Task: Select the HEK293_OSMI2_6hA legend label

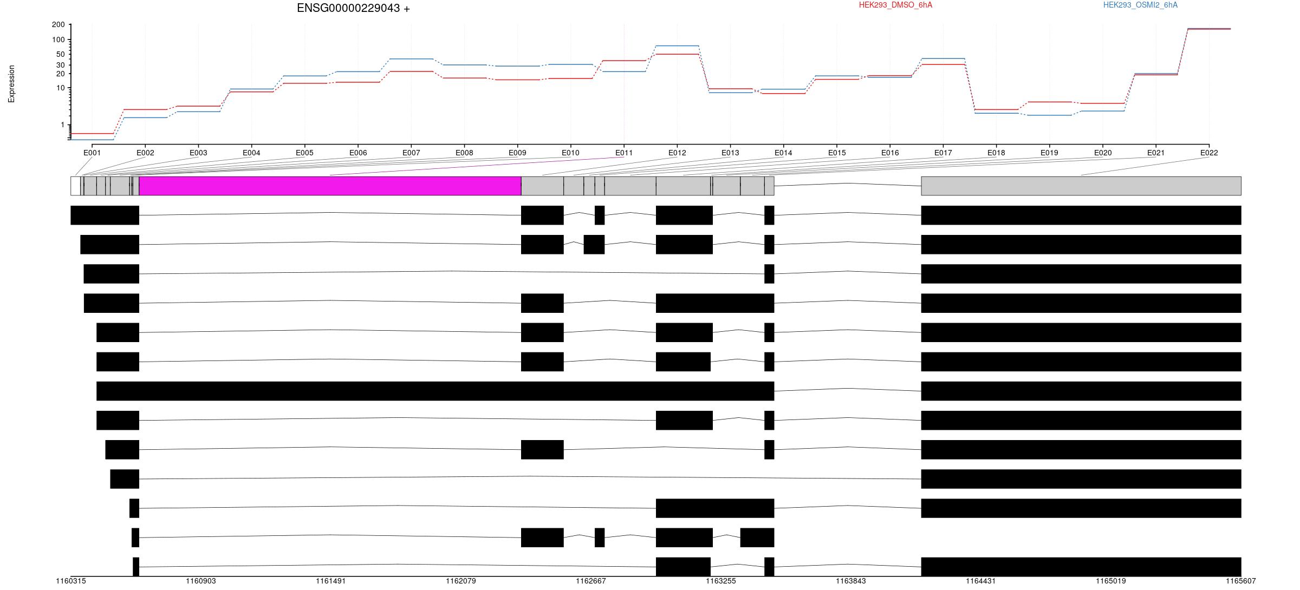Action: [1140, 5]
